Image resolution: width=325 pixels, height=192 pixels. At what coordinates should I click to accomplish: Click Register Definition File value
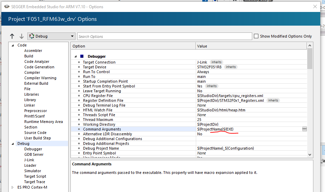tap(230, 100)
